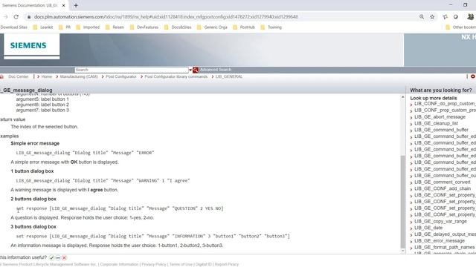Open Post Configurator library commands breadcrumb

pyautogui.click(x=176, y=76)
